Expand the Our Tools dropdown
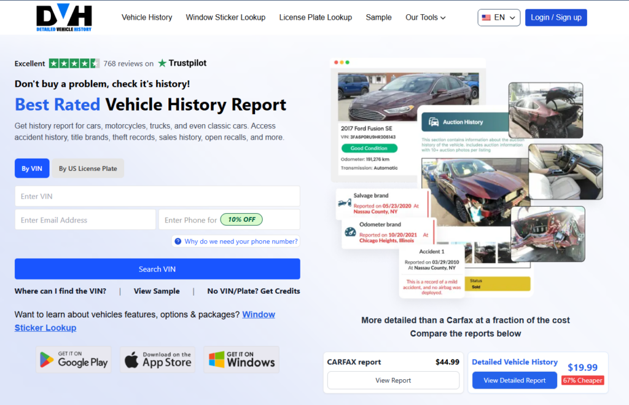Viewport: 629px width, 405px height. [425, 18]
